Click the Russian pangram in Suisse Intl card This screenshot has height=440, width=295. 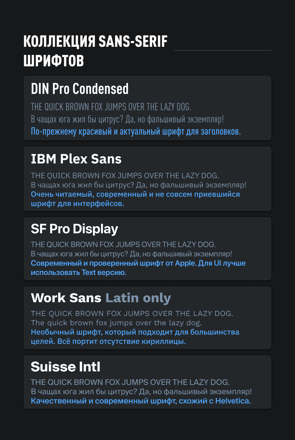(x=141, y=392)
